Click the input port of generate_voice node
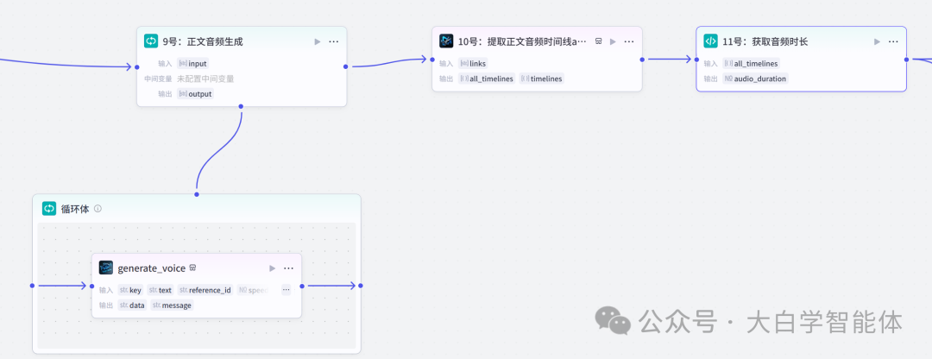The image size is (932, 359). tap(91, 286)
